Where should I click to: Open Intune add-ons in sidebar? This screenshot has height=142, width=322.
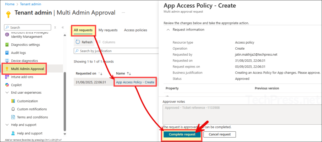(22, 77)
